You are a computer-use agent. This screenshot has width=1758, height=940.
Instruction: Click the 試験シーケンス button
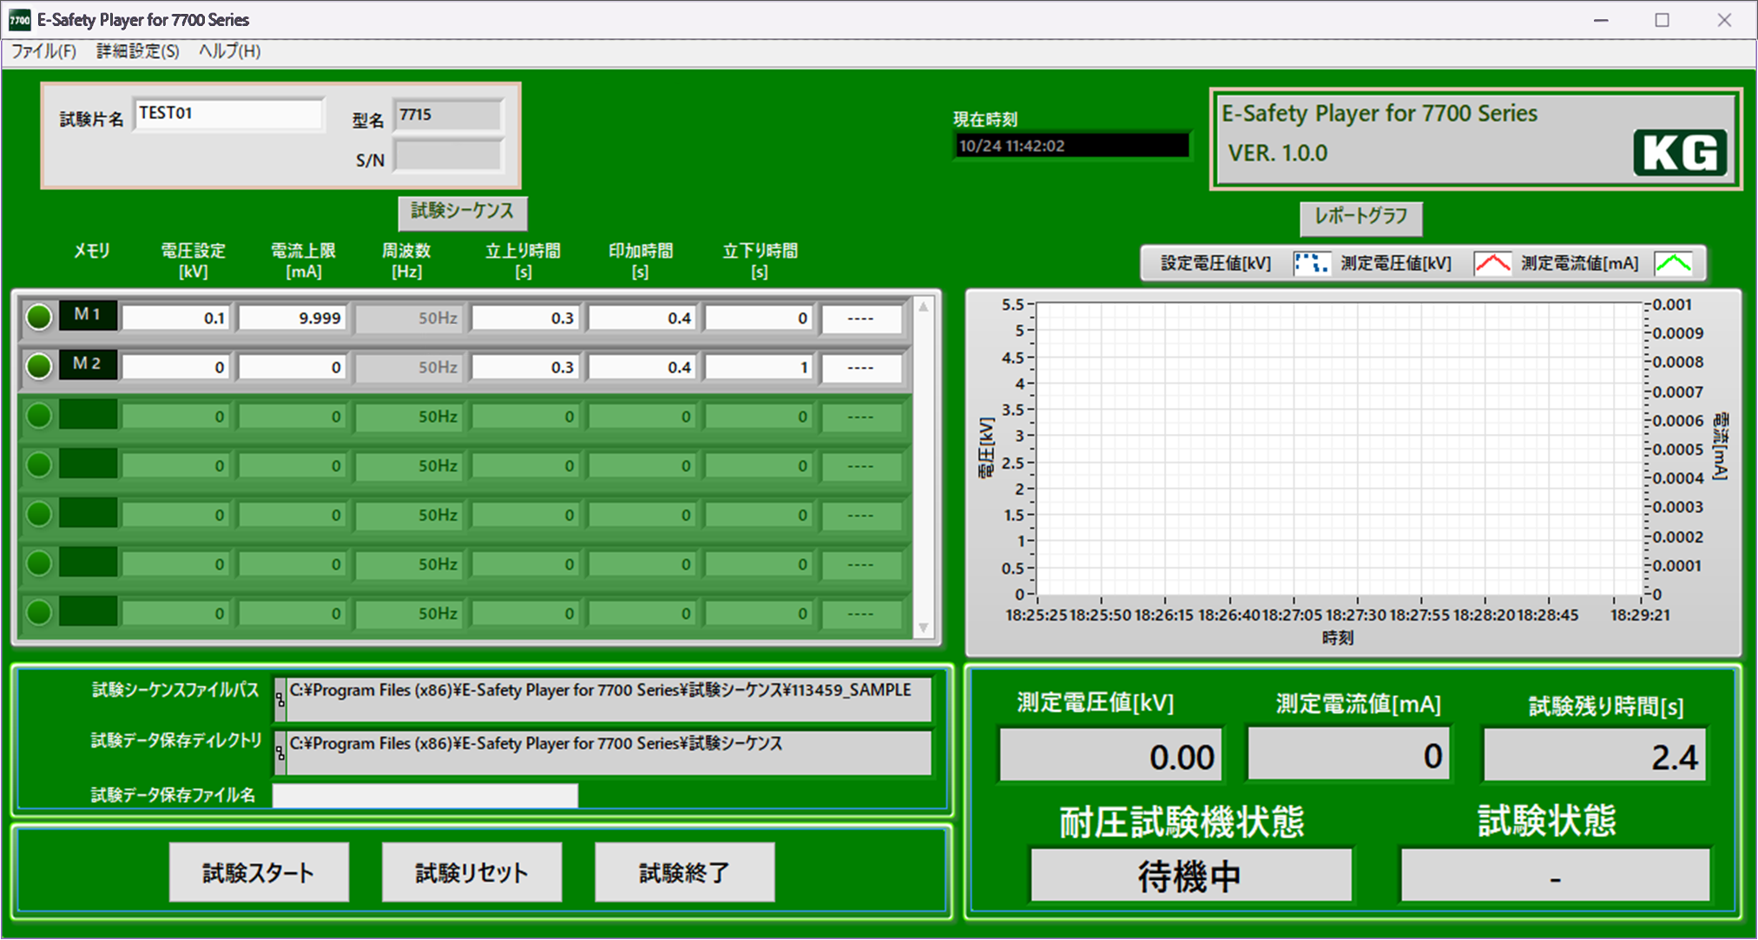tap(463, 212)
